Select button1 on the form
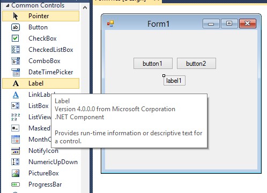The image size is (267, 193). coord(153,64)
